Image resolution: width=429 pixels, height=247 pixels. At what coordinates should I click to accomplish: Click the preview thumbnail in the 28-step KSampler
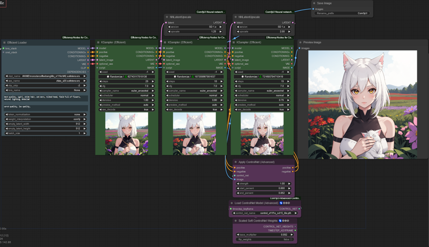pos(127,134)
